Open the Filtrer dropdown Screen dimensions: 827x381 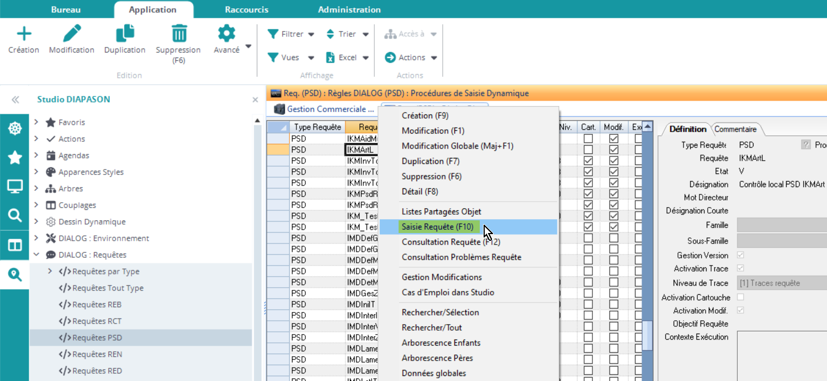[291, 34]
